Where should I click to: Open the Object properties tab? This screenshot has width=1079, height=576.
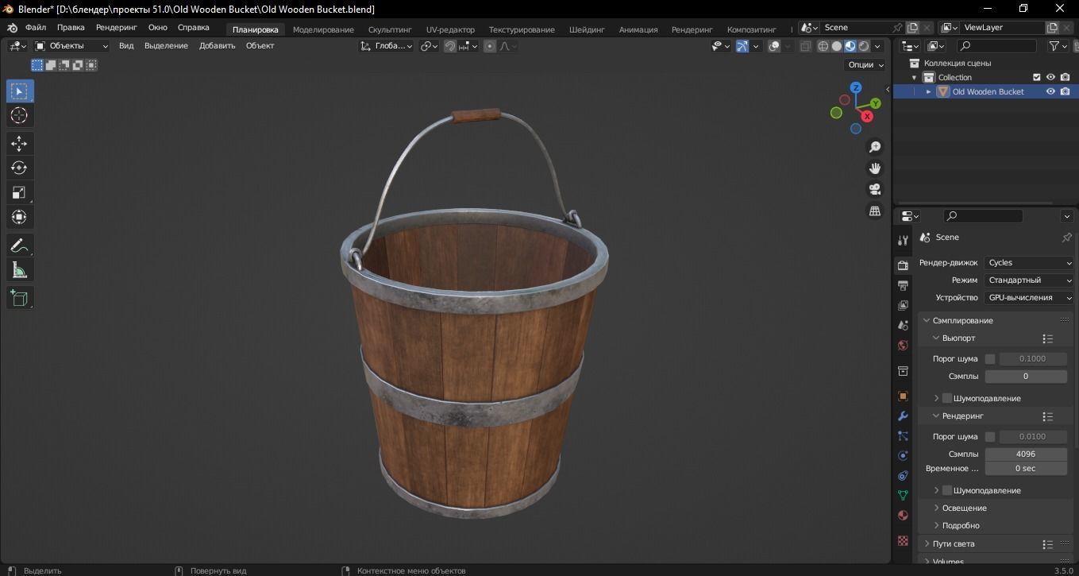pos(903,396)
